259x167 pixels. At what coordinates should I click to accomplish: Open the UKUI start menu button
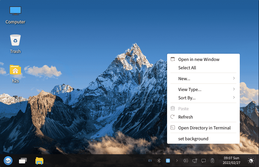click(8, 161)
